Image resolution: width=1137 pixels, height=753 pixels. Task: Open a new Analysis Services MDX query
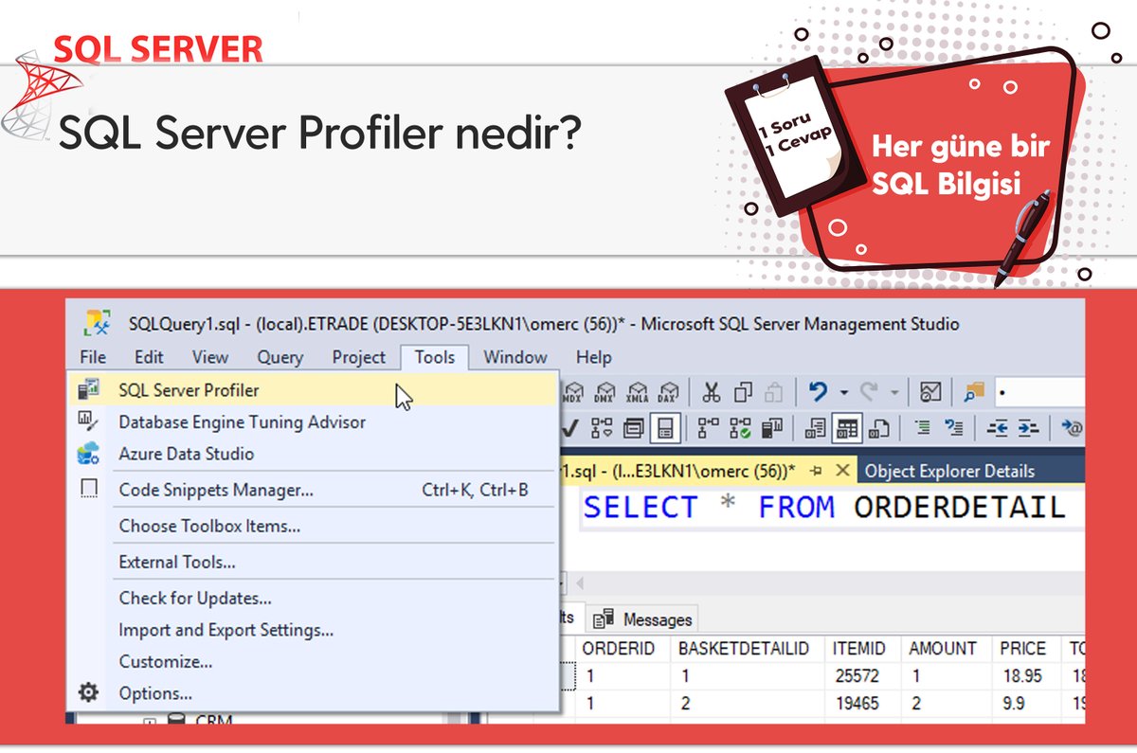(573, 392)
